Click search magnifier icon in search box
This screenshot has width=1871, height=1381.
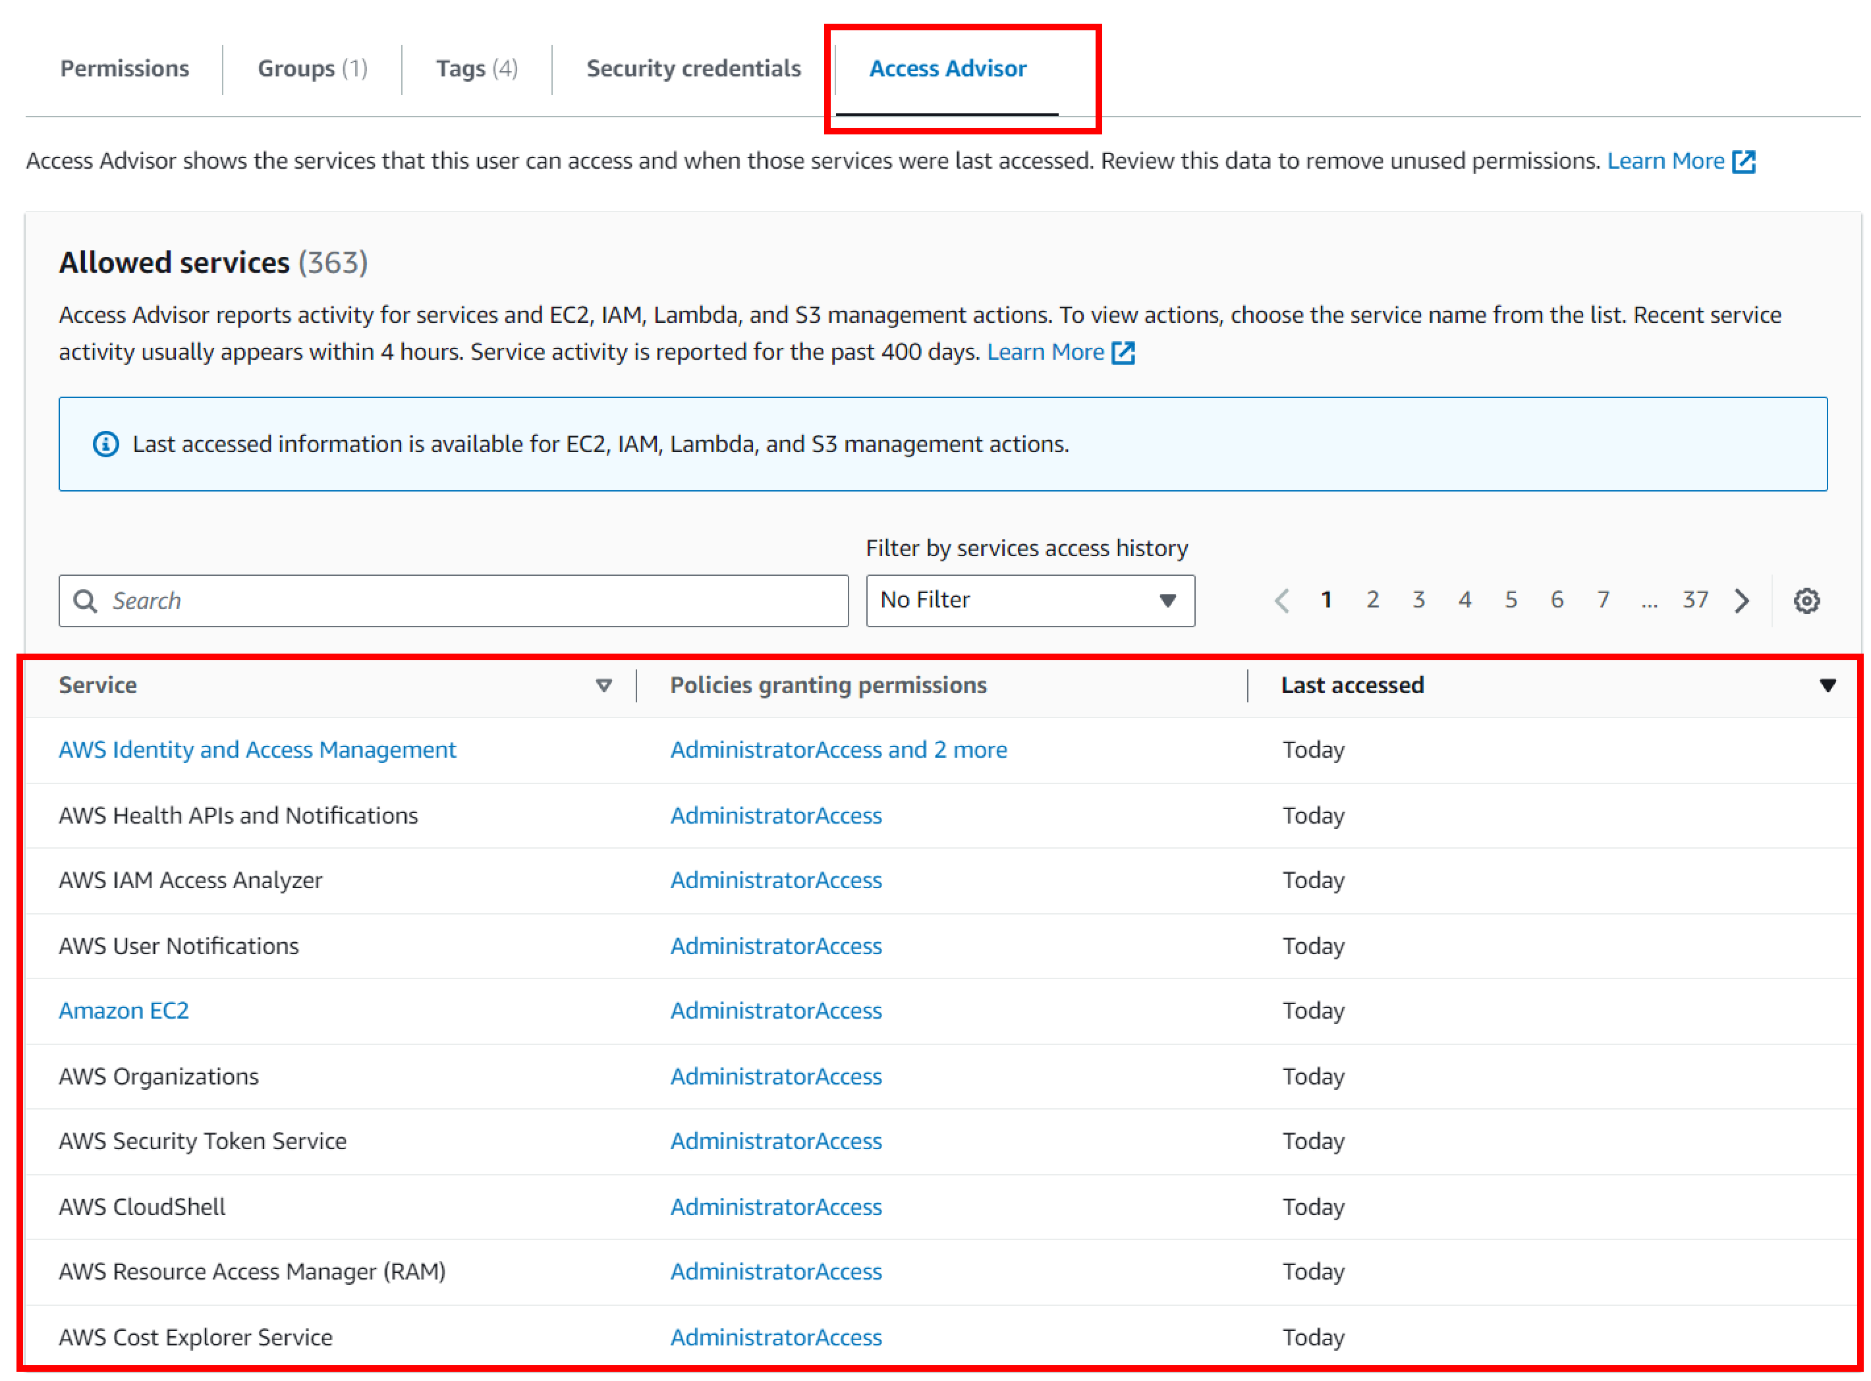click(x=85, y=600)
